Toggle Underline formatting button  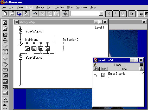[x=123, y=14]
